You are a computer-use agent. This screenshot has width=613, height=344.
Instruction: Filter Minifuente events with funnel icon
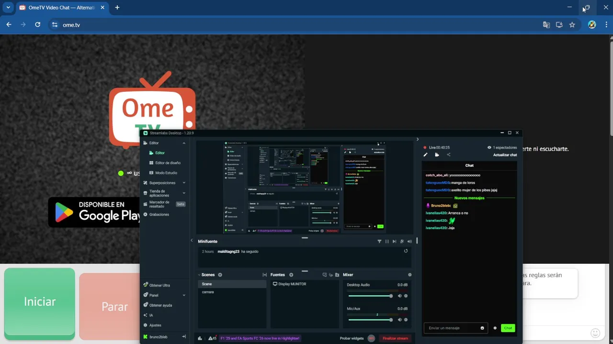379,241
